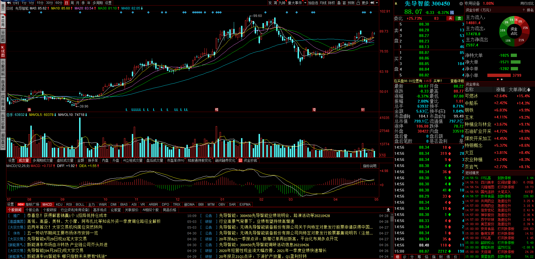Click the 价 price icon at bottom
535x259 pixels.
[x=455, y=257]
